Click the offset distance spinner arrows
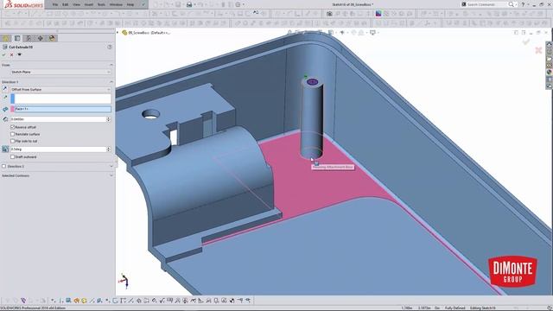 point(109,119)
